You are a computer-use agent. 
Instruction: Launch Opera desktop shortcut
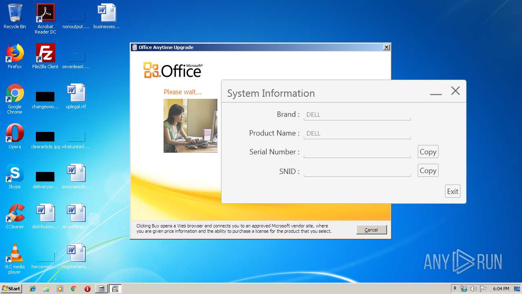pos(15,136)
